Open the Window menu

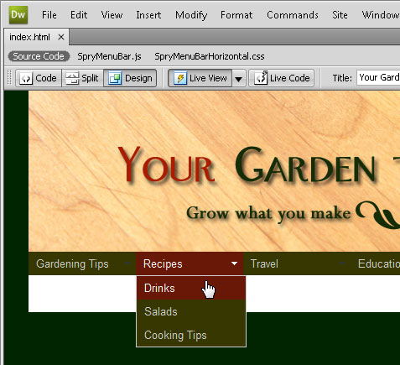381,15
